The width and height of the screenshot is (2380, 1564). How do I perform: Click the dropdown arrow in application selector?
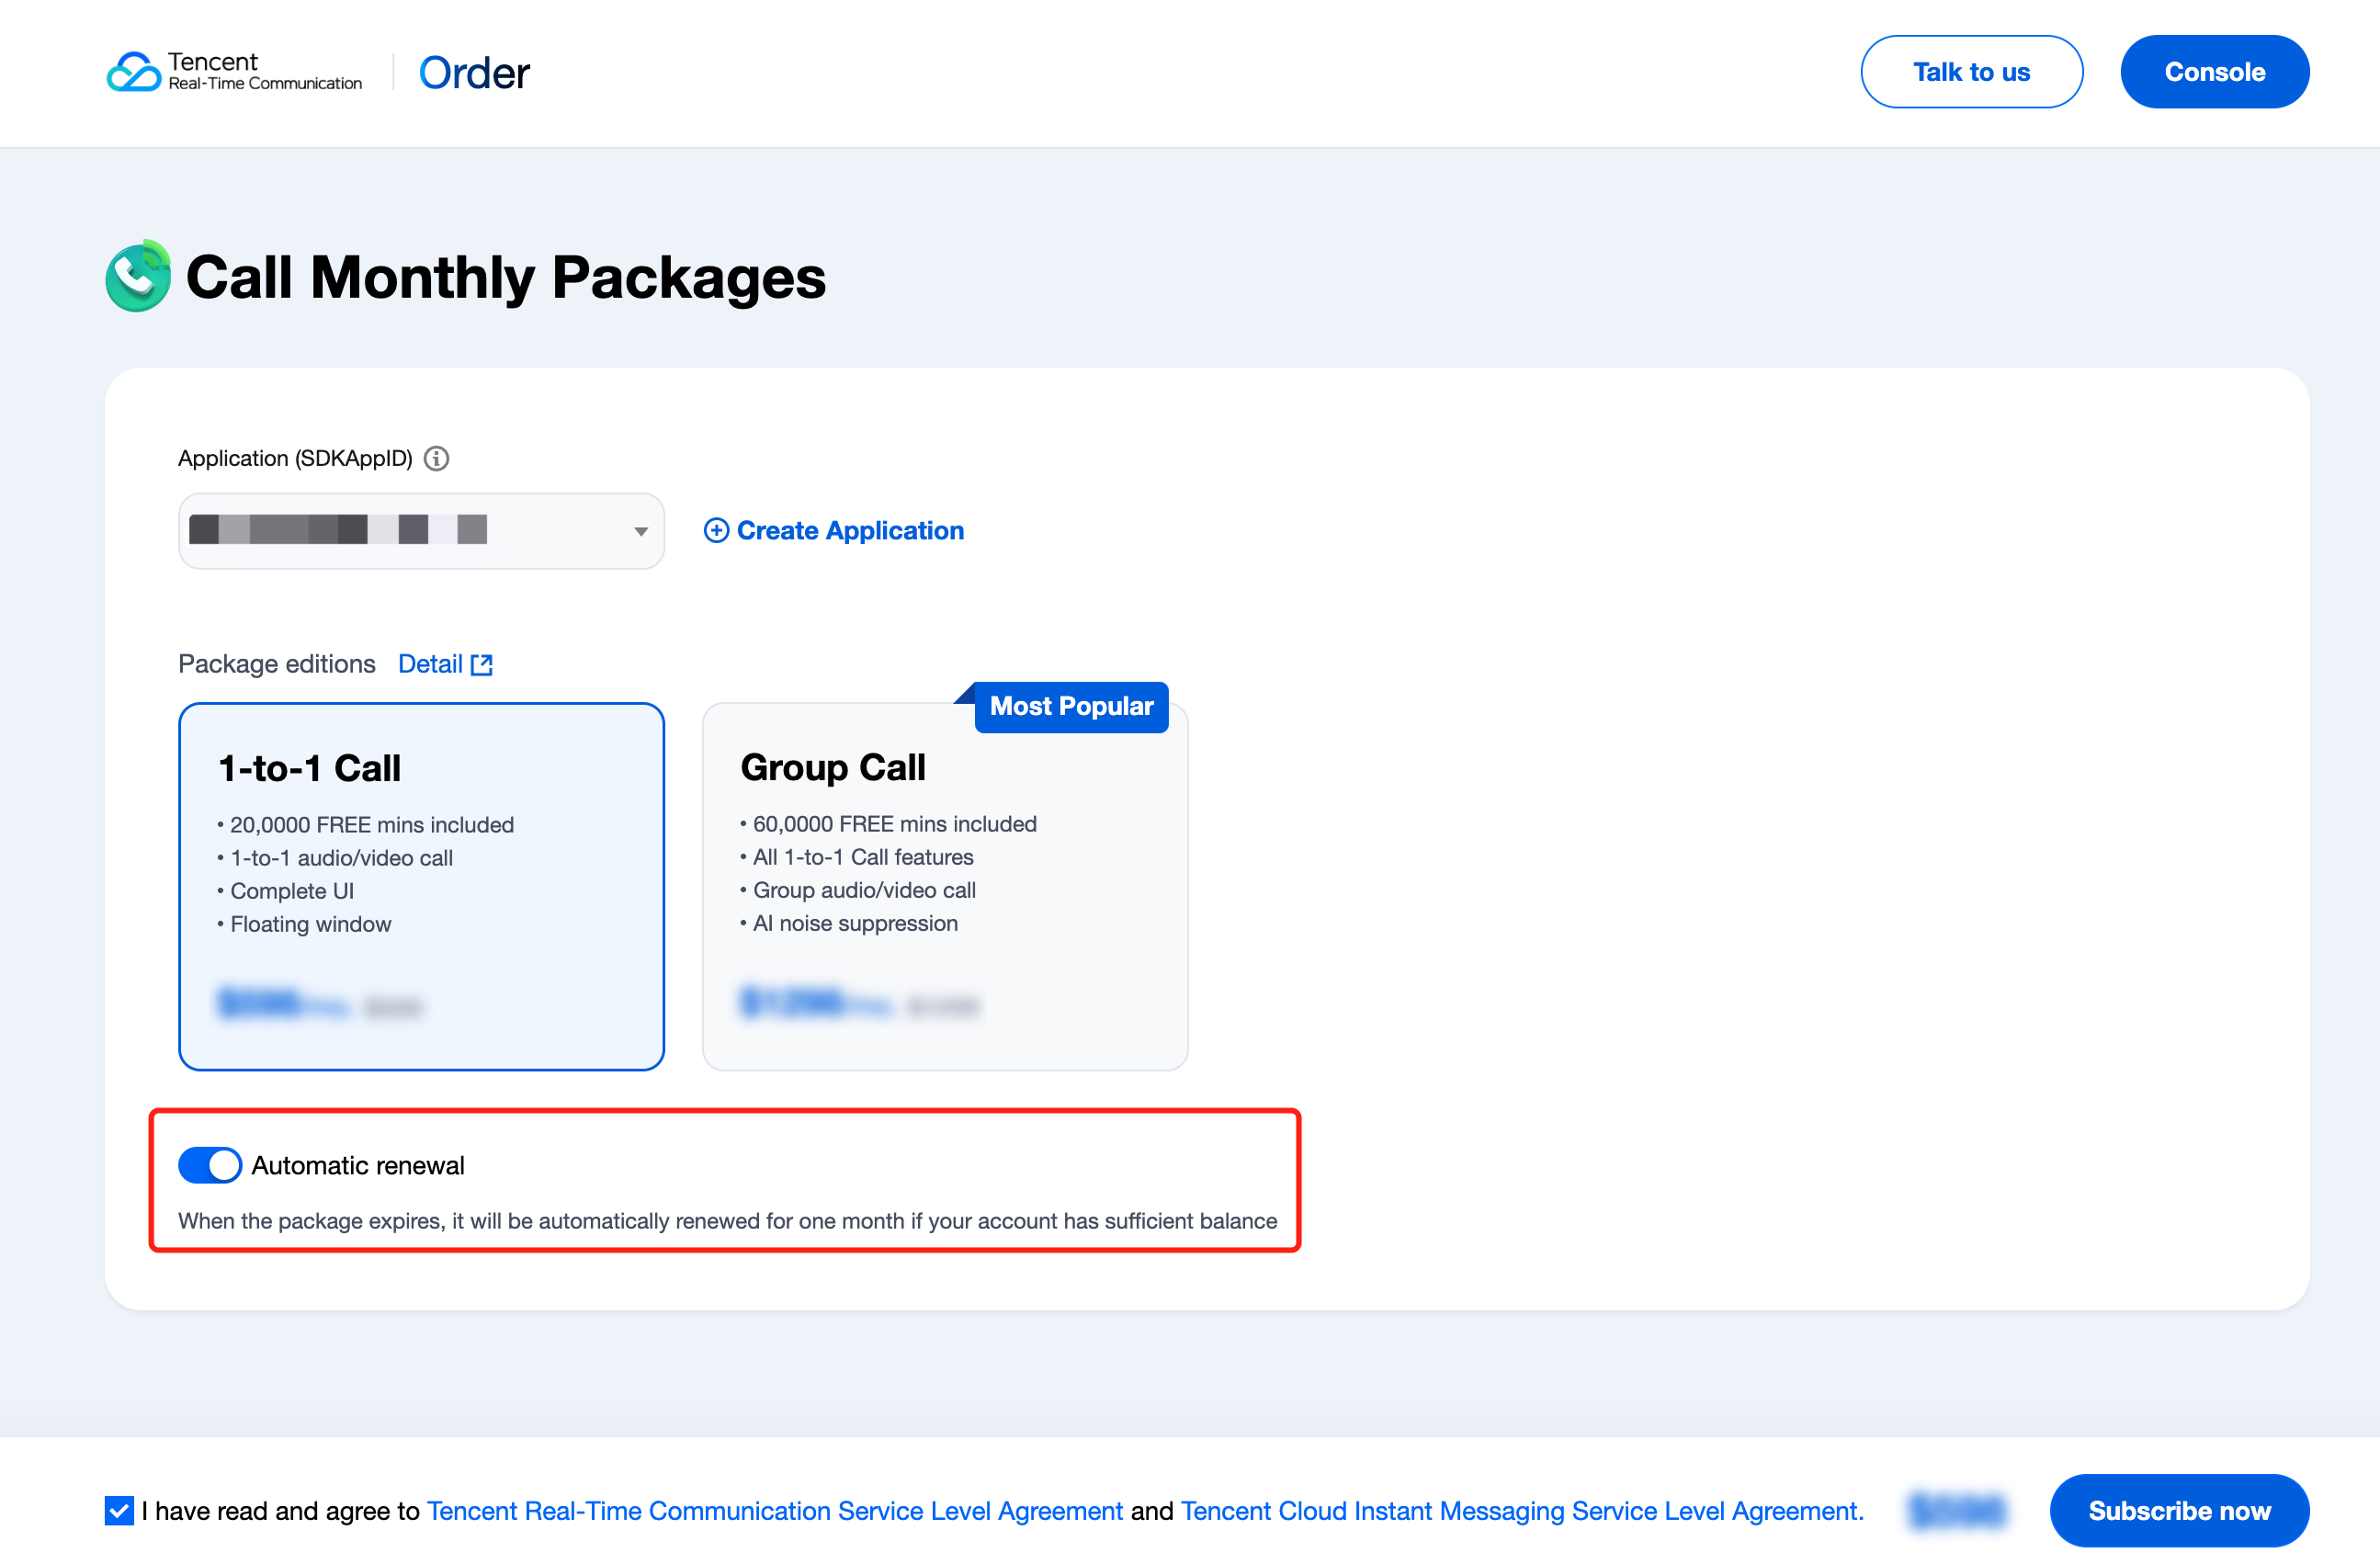[x=641, y=531]
